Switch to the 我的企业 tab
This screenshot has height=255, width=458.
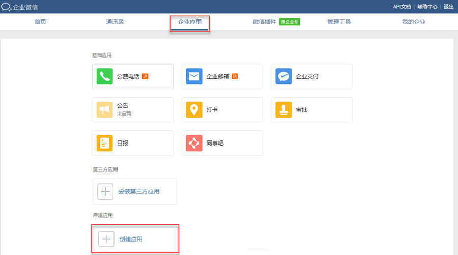pyautogui.click(x=414, y=22)
